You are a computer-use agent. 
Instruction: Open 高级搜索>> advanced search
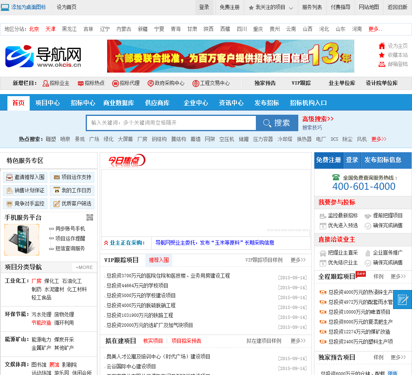(318, 119)
